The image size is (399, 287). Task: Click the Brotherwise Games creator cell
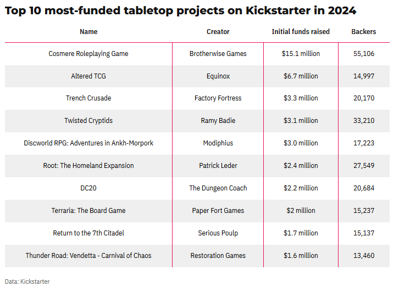coord(218,54)
